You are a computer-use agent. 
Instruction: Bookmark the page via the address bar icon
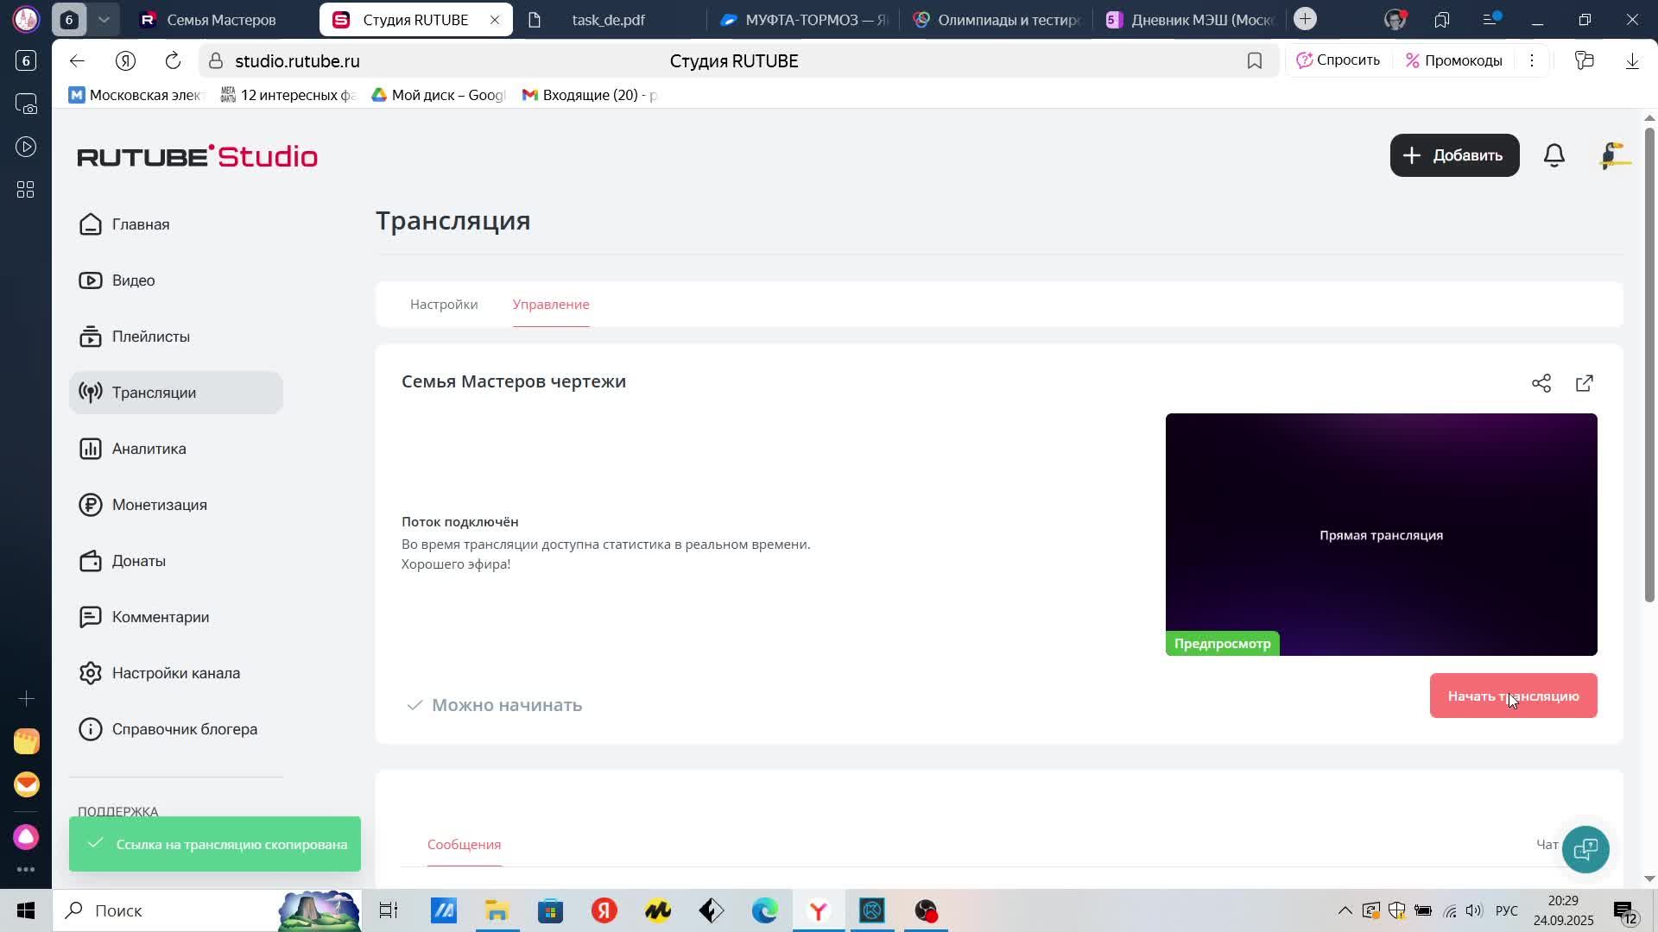[1255, 60]
